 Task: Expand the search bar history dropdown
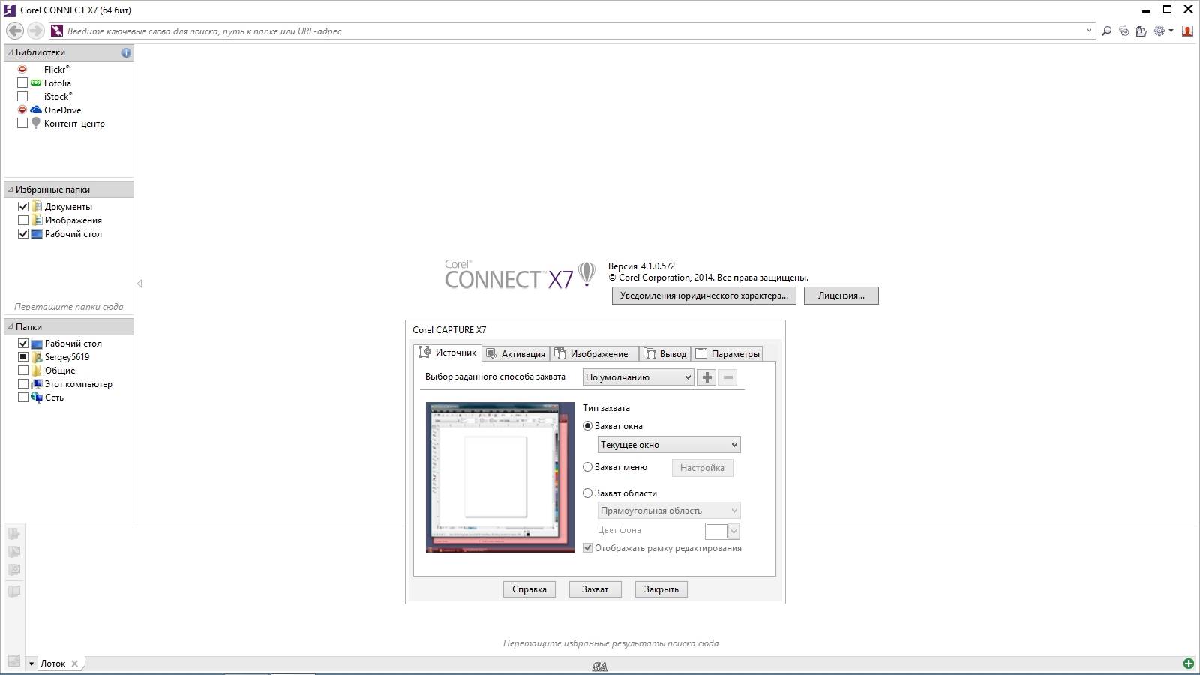tap(1089, 31)
